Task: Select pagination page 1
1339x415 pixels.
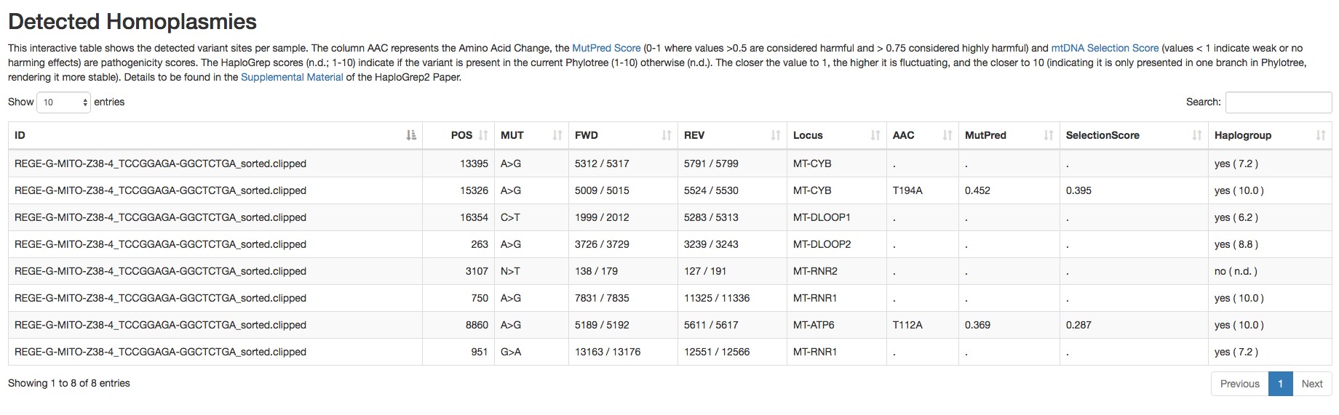Action: pyautogui.click(x=1280, y=384)
